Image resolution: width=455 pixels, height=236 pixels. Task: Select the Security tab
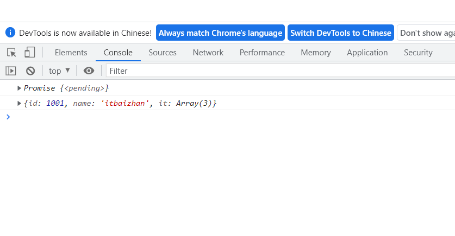click(x=418, y=53)
